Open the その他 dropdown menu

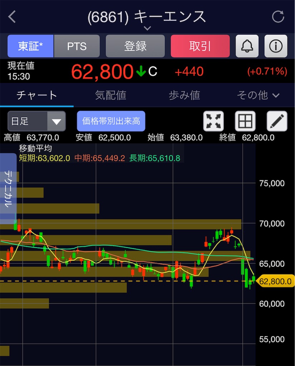click(x=258, y=95)
